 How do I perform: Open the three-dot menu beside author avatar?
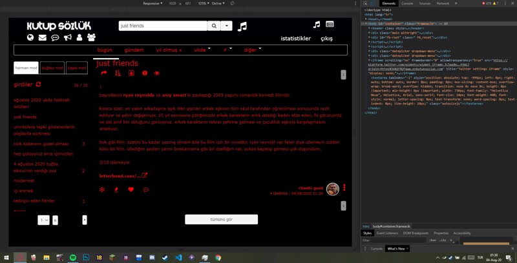pyautogui.click(x=344, y=188)
